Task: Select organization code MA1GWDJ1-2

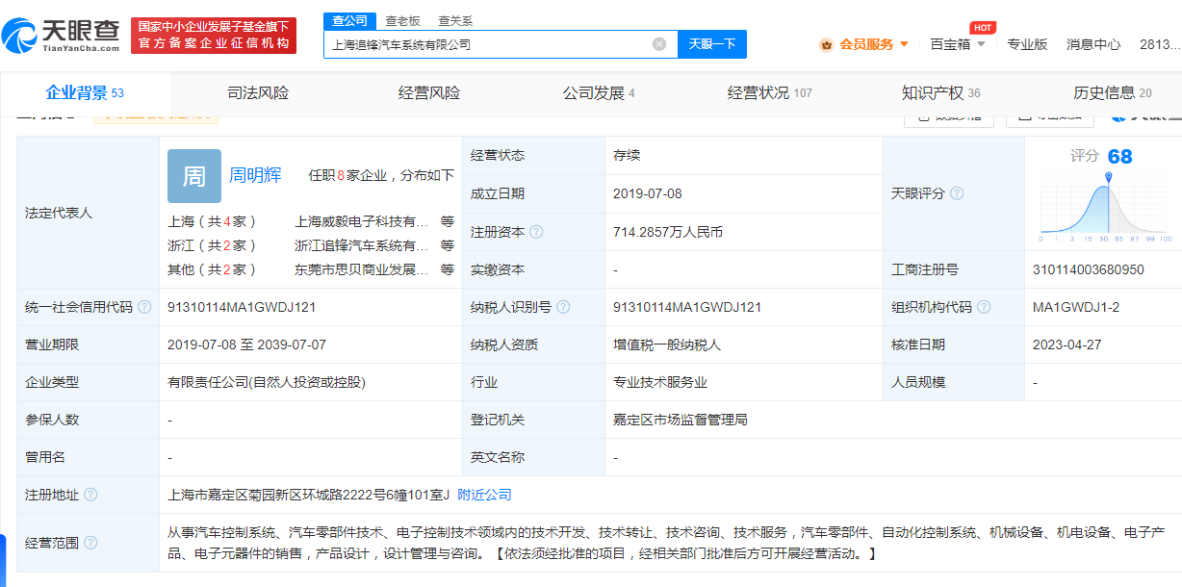Action: [x=1076, y=307]
